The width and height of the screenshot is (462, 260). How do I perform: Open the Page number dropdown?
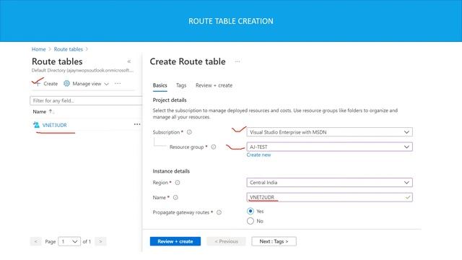(69, 241)
